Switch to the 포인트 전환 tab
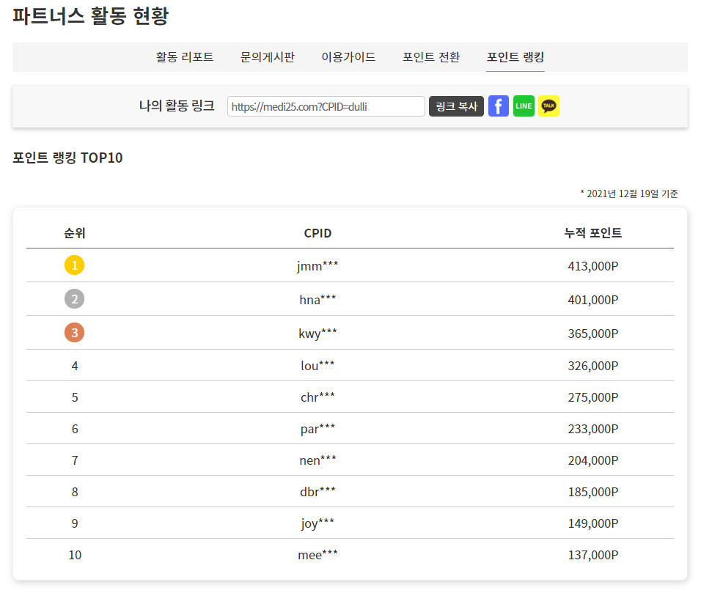701x593 pixels. (431, 57)
